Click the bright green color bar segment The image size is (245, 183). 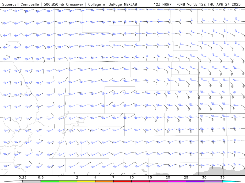pyautogui.click(x=50, y=181)
